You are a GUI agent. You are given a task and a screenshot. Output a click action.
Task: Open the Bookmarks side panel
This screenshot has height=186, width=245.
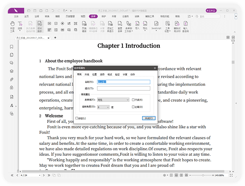coord(12,47)
